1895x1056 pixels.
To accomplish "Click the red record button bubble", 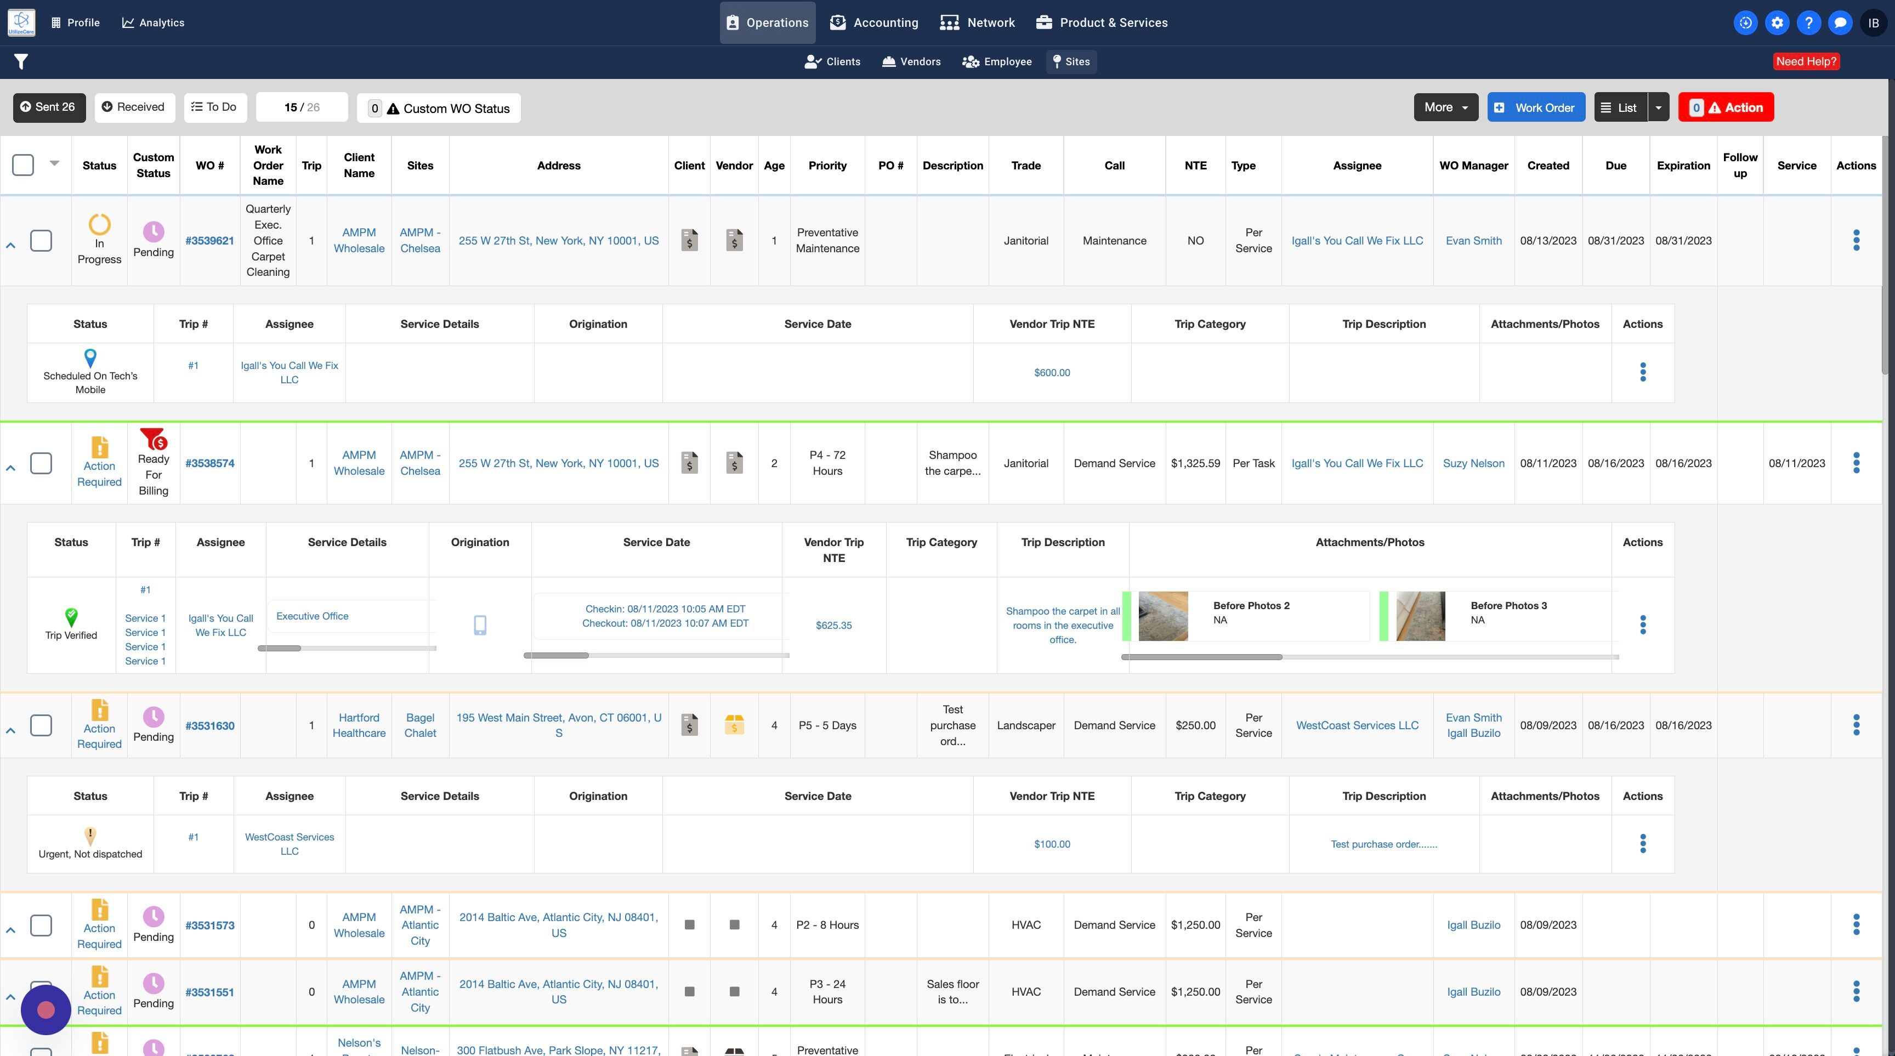I will [x=46, y=1010].
